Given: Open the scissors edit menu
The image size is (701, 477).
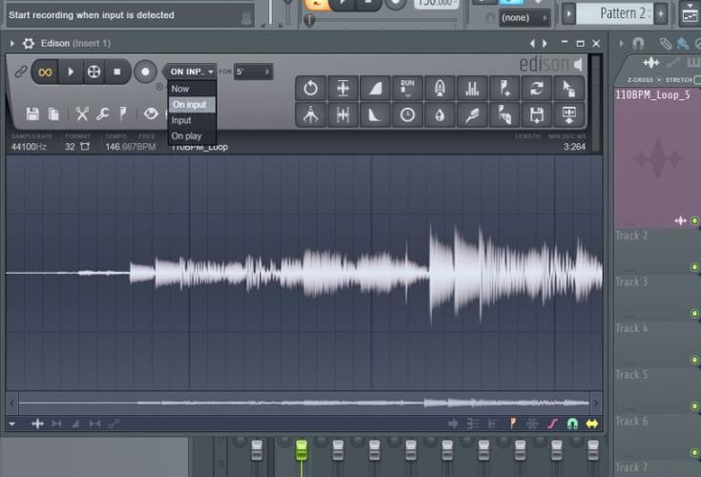Looking at the screenshot, I should coord(82,114).
